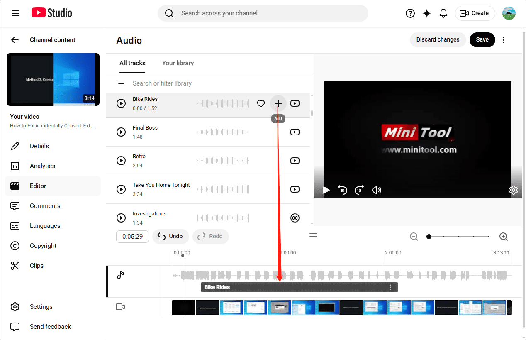
Task: Toggle the video track camera icon
Action: tap(120, 307)
